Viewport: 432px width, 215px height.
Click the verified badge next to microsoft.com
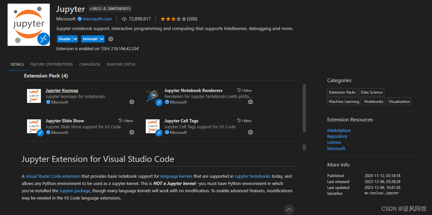click(x=79, y=19)
